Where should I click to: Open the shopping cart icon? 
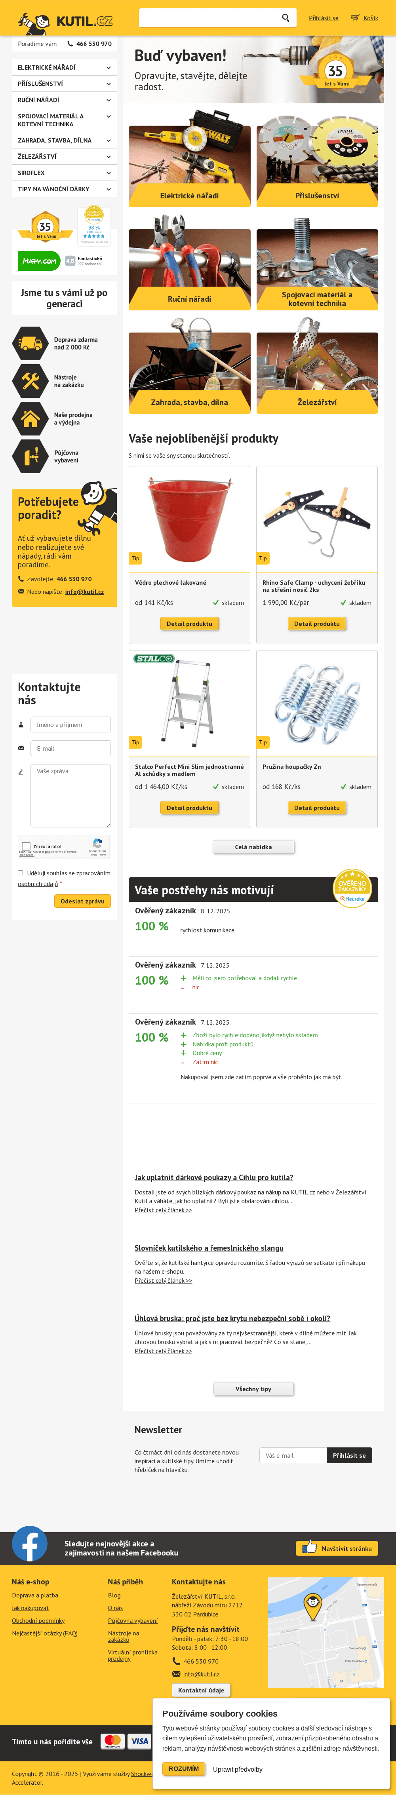coord(355,18)
